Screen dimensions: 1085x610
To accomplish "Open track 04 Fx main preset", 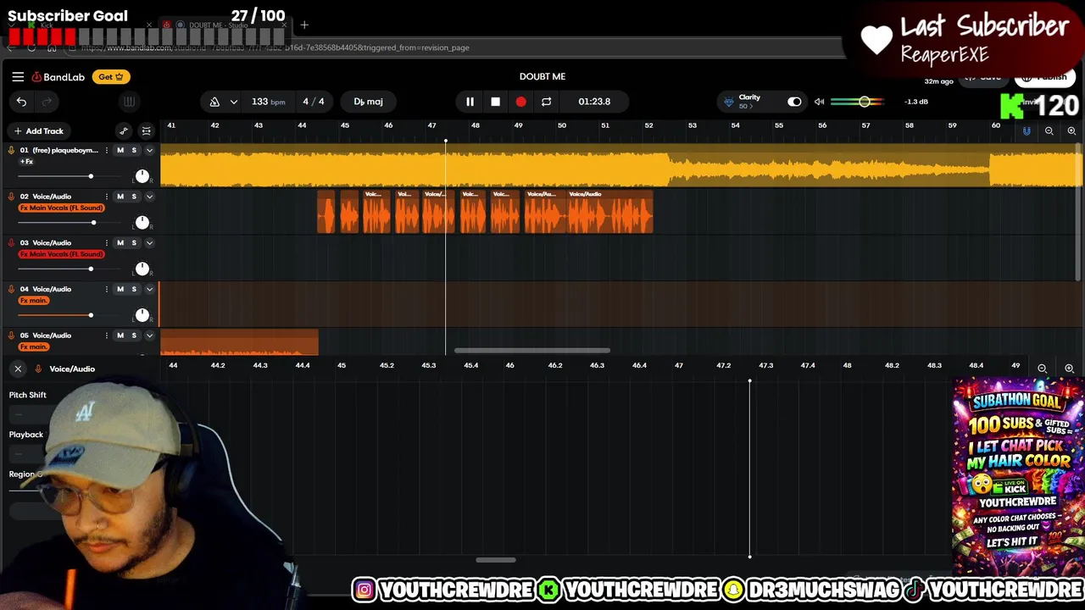I will [34, 301].
